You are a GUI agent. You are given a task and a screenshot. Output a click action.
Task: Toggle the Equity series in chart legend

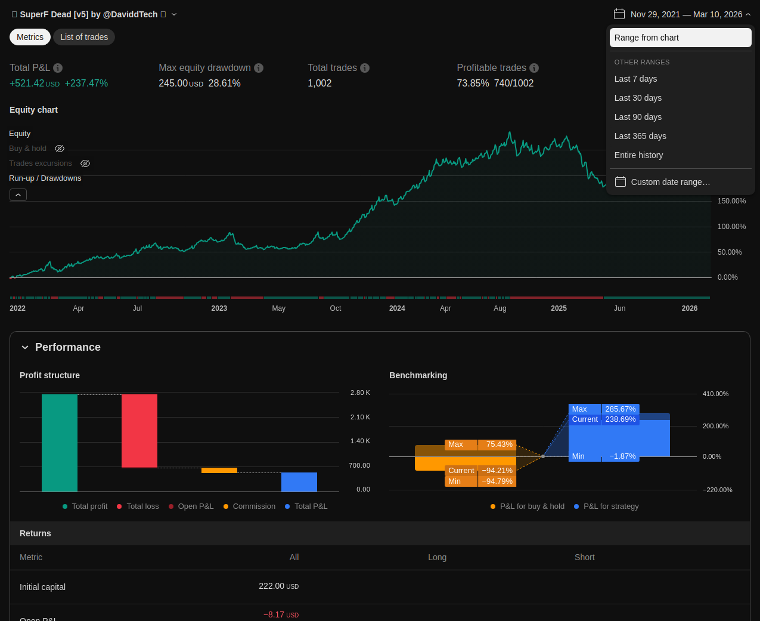(20, 134)
